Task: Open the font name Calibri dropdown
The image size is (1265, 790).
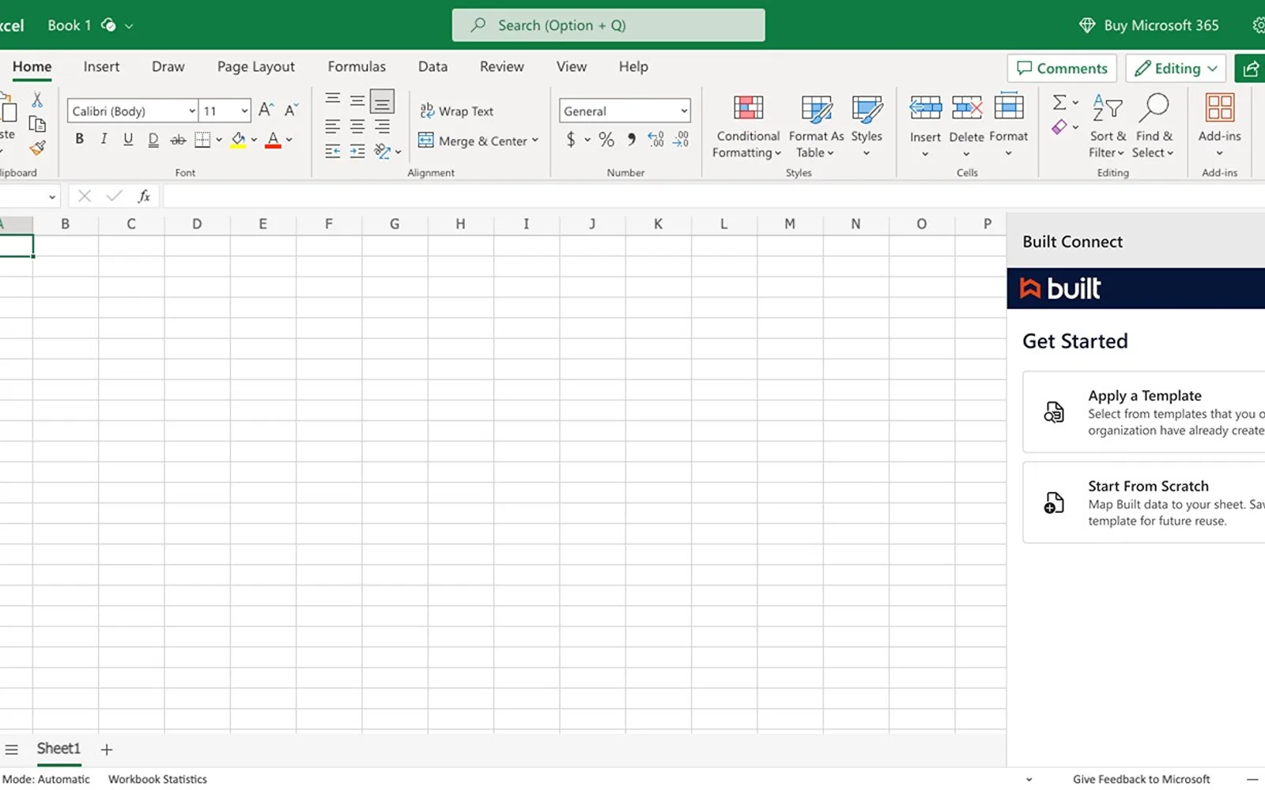Action: [192, 111]
